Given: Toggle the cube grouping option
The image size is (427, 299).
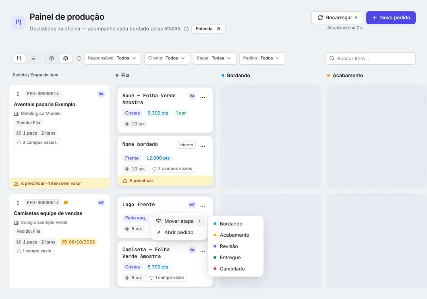Looking at the screenshot, I should tap(52, 58).
